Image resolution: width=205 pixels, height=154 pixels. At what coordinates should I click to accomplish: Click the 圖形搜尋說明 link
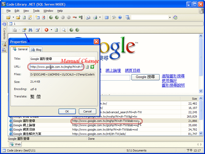pos(173,85)
